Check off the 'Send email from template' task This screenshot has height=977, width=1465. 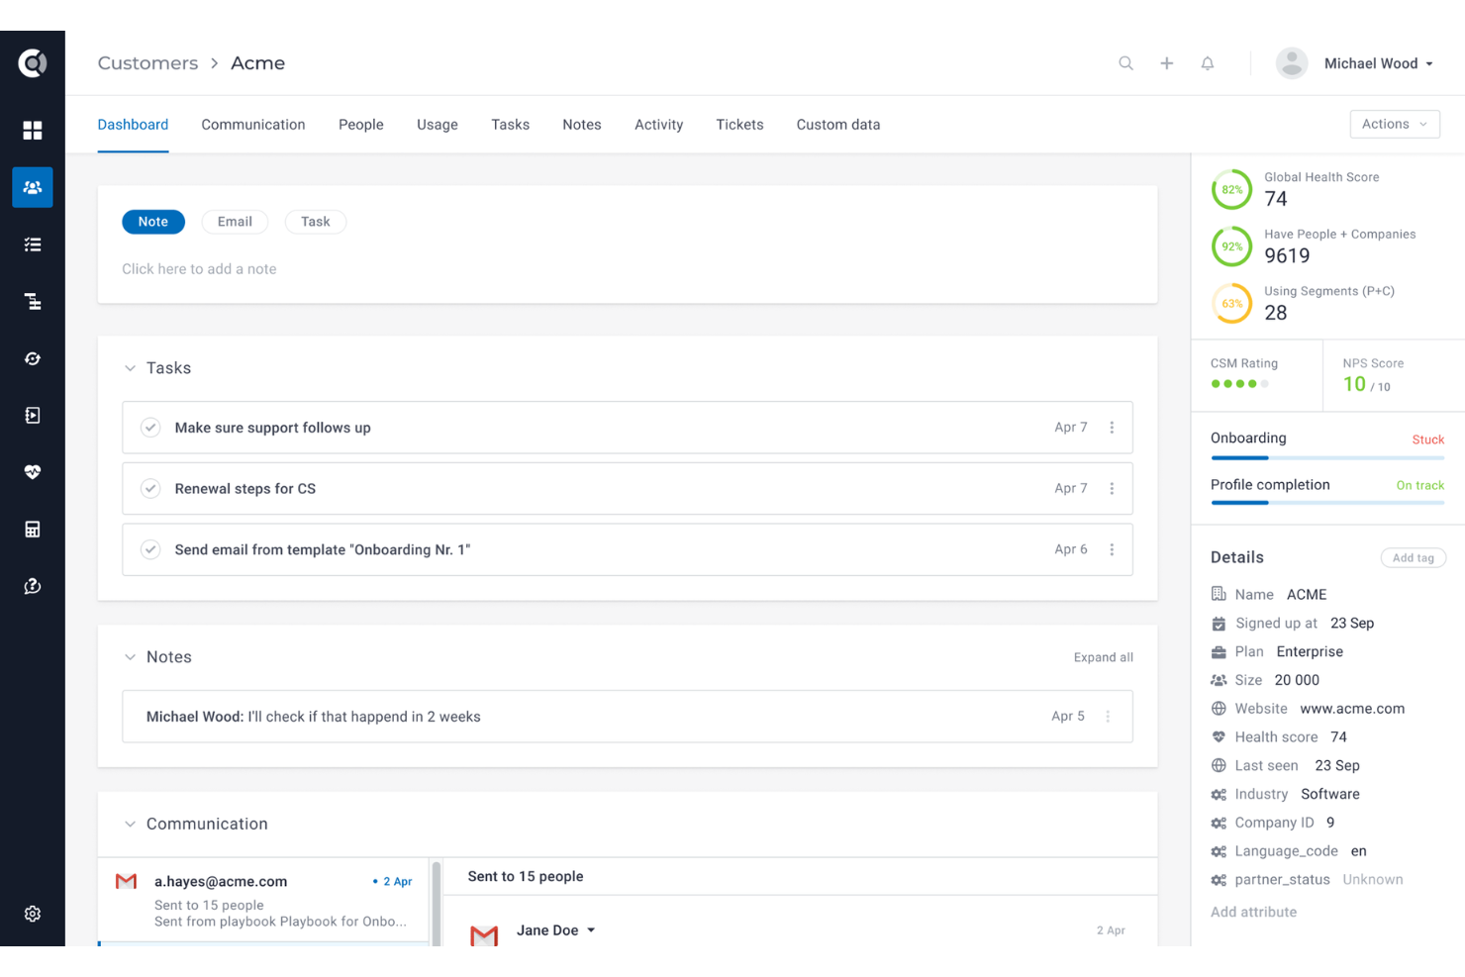pos(149,549)
